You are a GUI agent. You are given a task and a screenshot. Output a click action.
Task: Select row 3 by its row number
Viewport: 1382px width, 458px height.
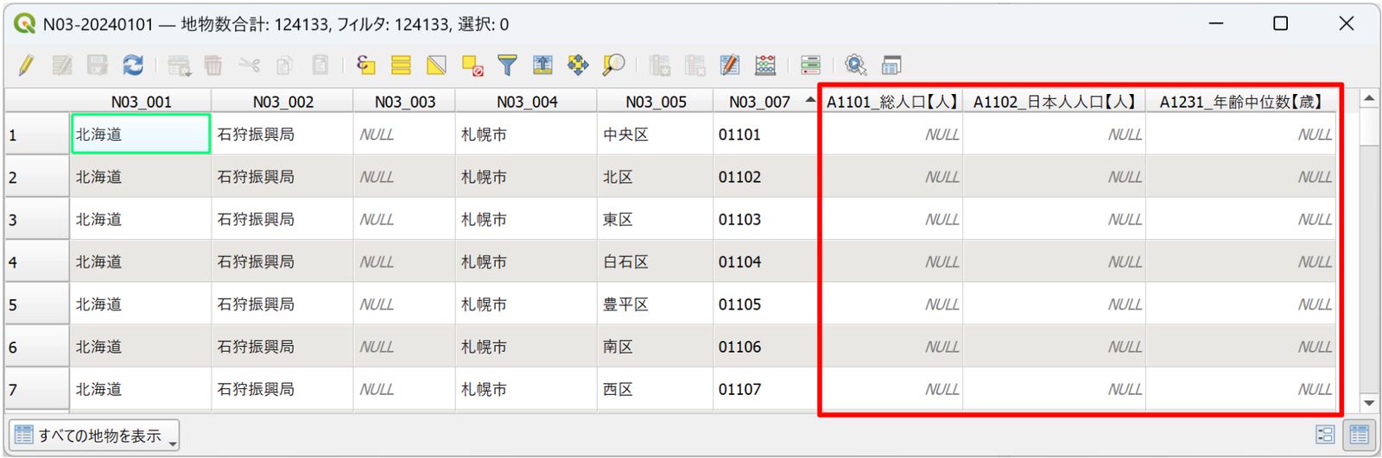tap(37, 219)
